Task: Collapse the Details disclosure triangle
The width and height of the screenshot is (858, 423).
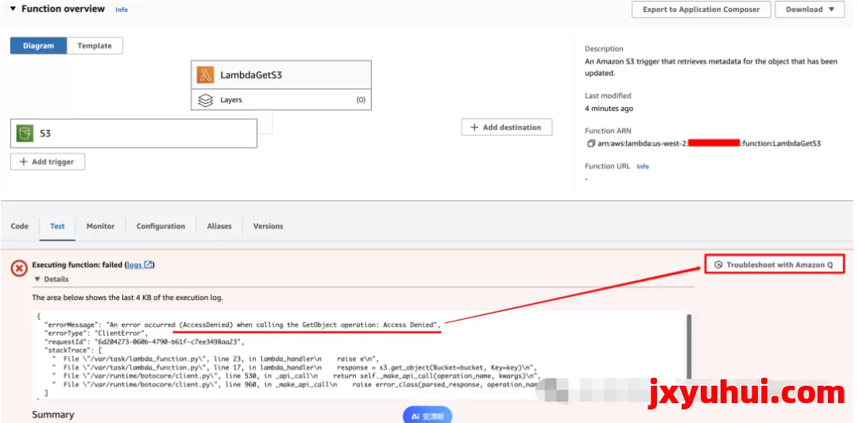Action: point(37,279)
